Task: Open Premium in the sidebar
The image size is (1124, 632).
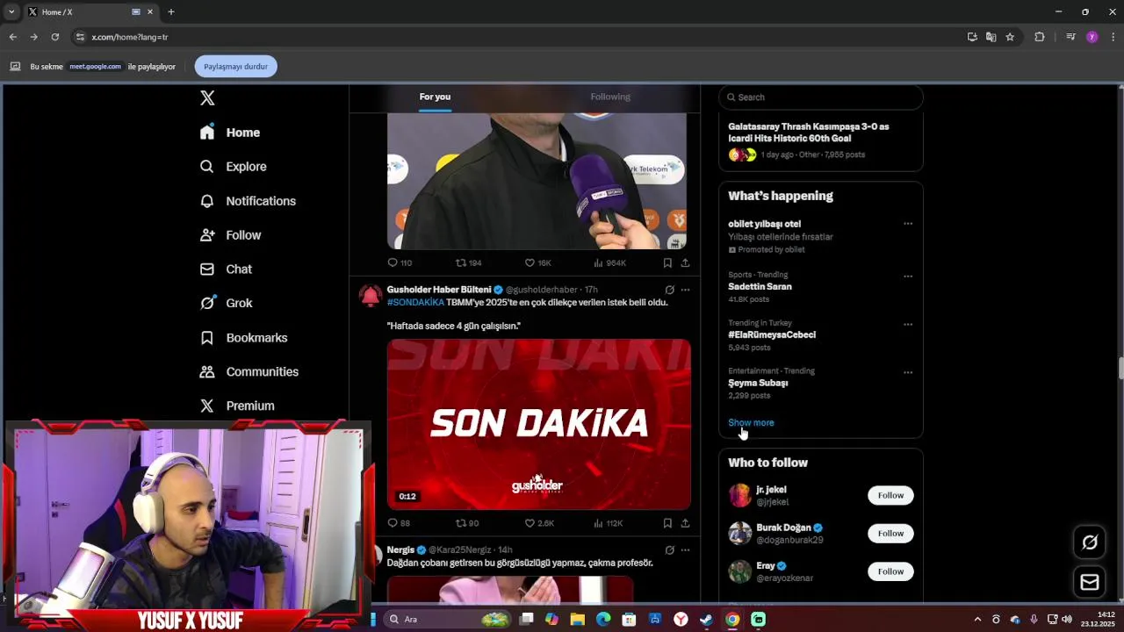Action: pos(237,406)
